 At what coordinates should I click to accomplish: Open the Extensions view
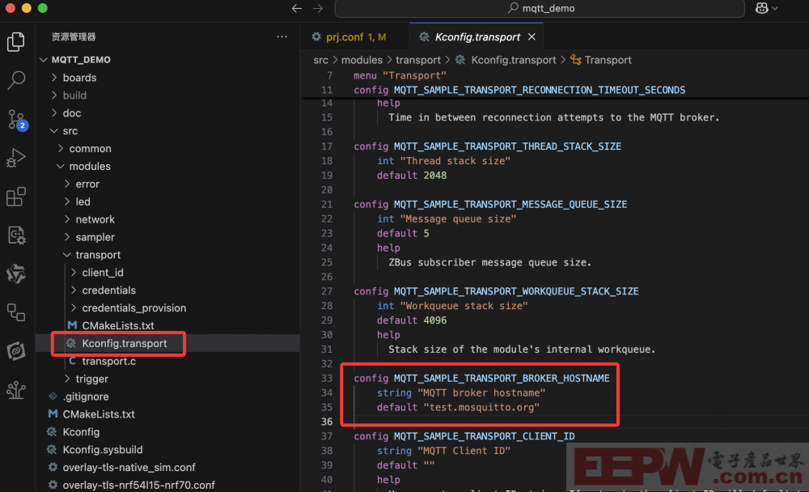point(15,197)
